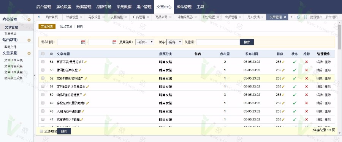Tick the 全选/取消 checkbox at bottom

pos(41,131)
